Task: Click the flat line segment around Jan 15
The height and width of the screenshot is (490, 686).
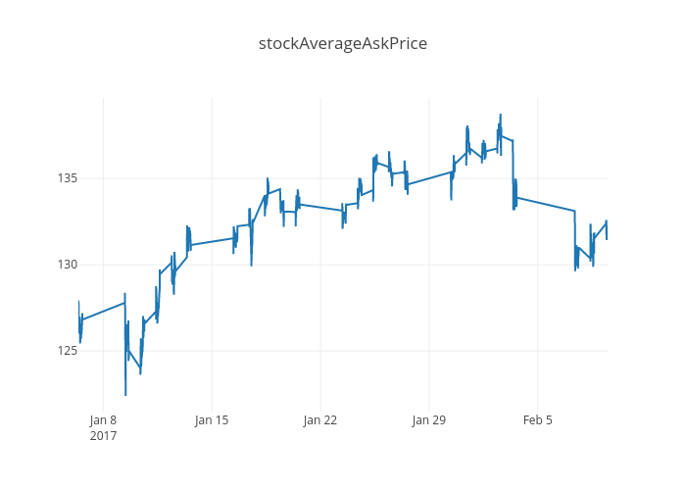Action: click(211, 241)
